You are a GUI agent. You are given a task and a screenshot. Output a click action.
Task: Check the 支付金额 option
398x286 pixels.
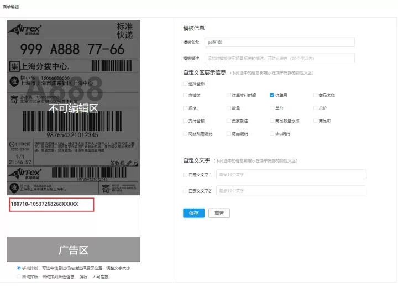coord(185,121)
